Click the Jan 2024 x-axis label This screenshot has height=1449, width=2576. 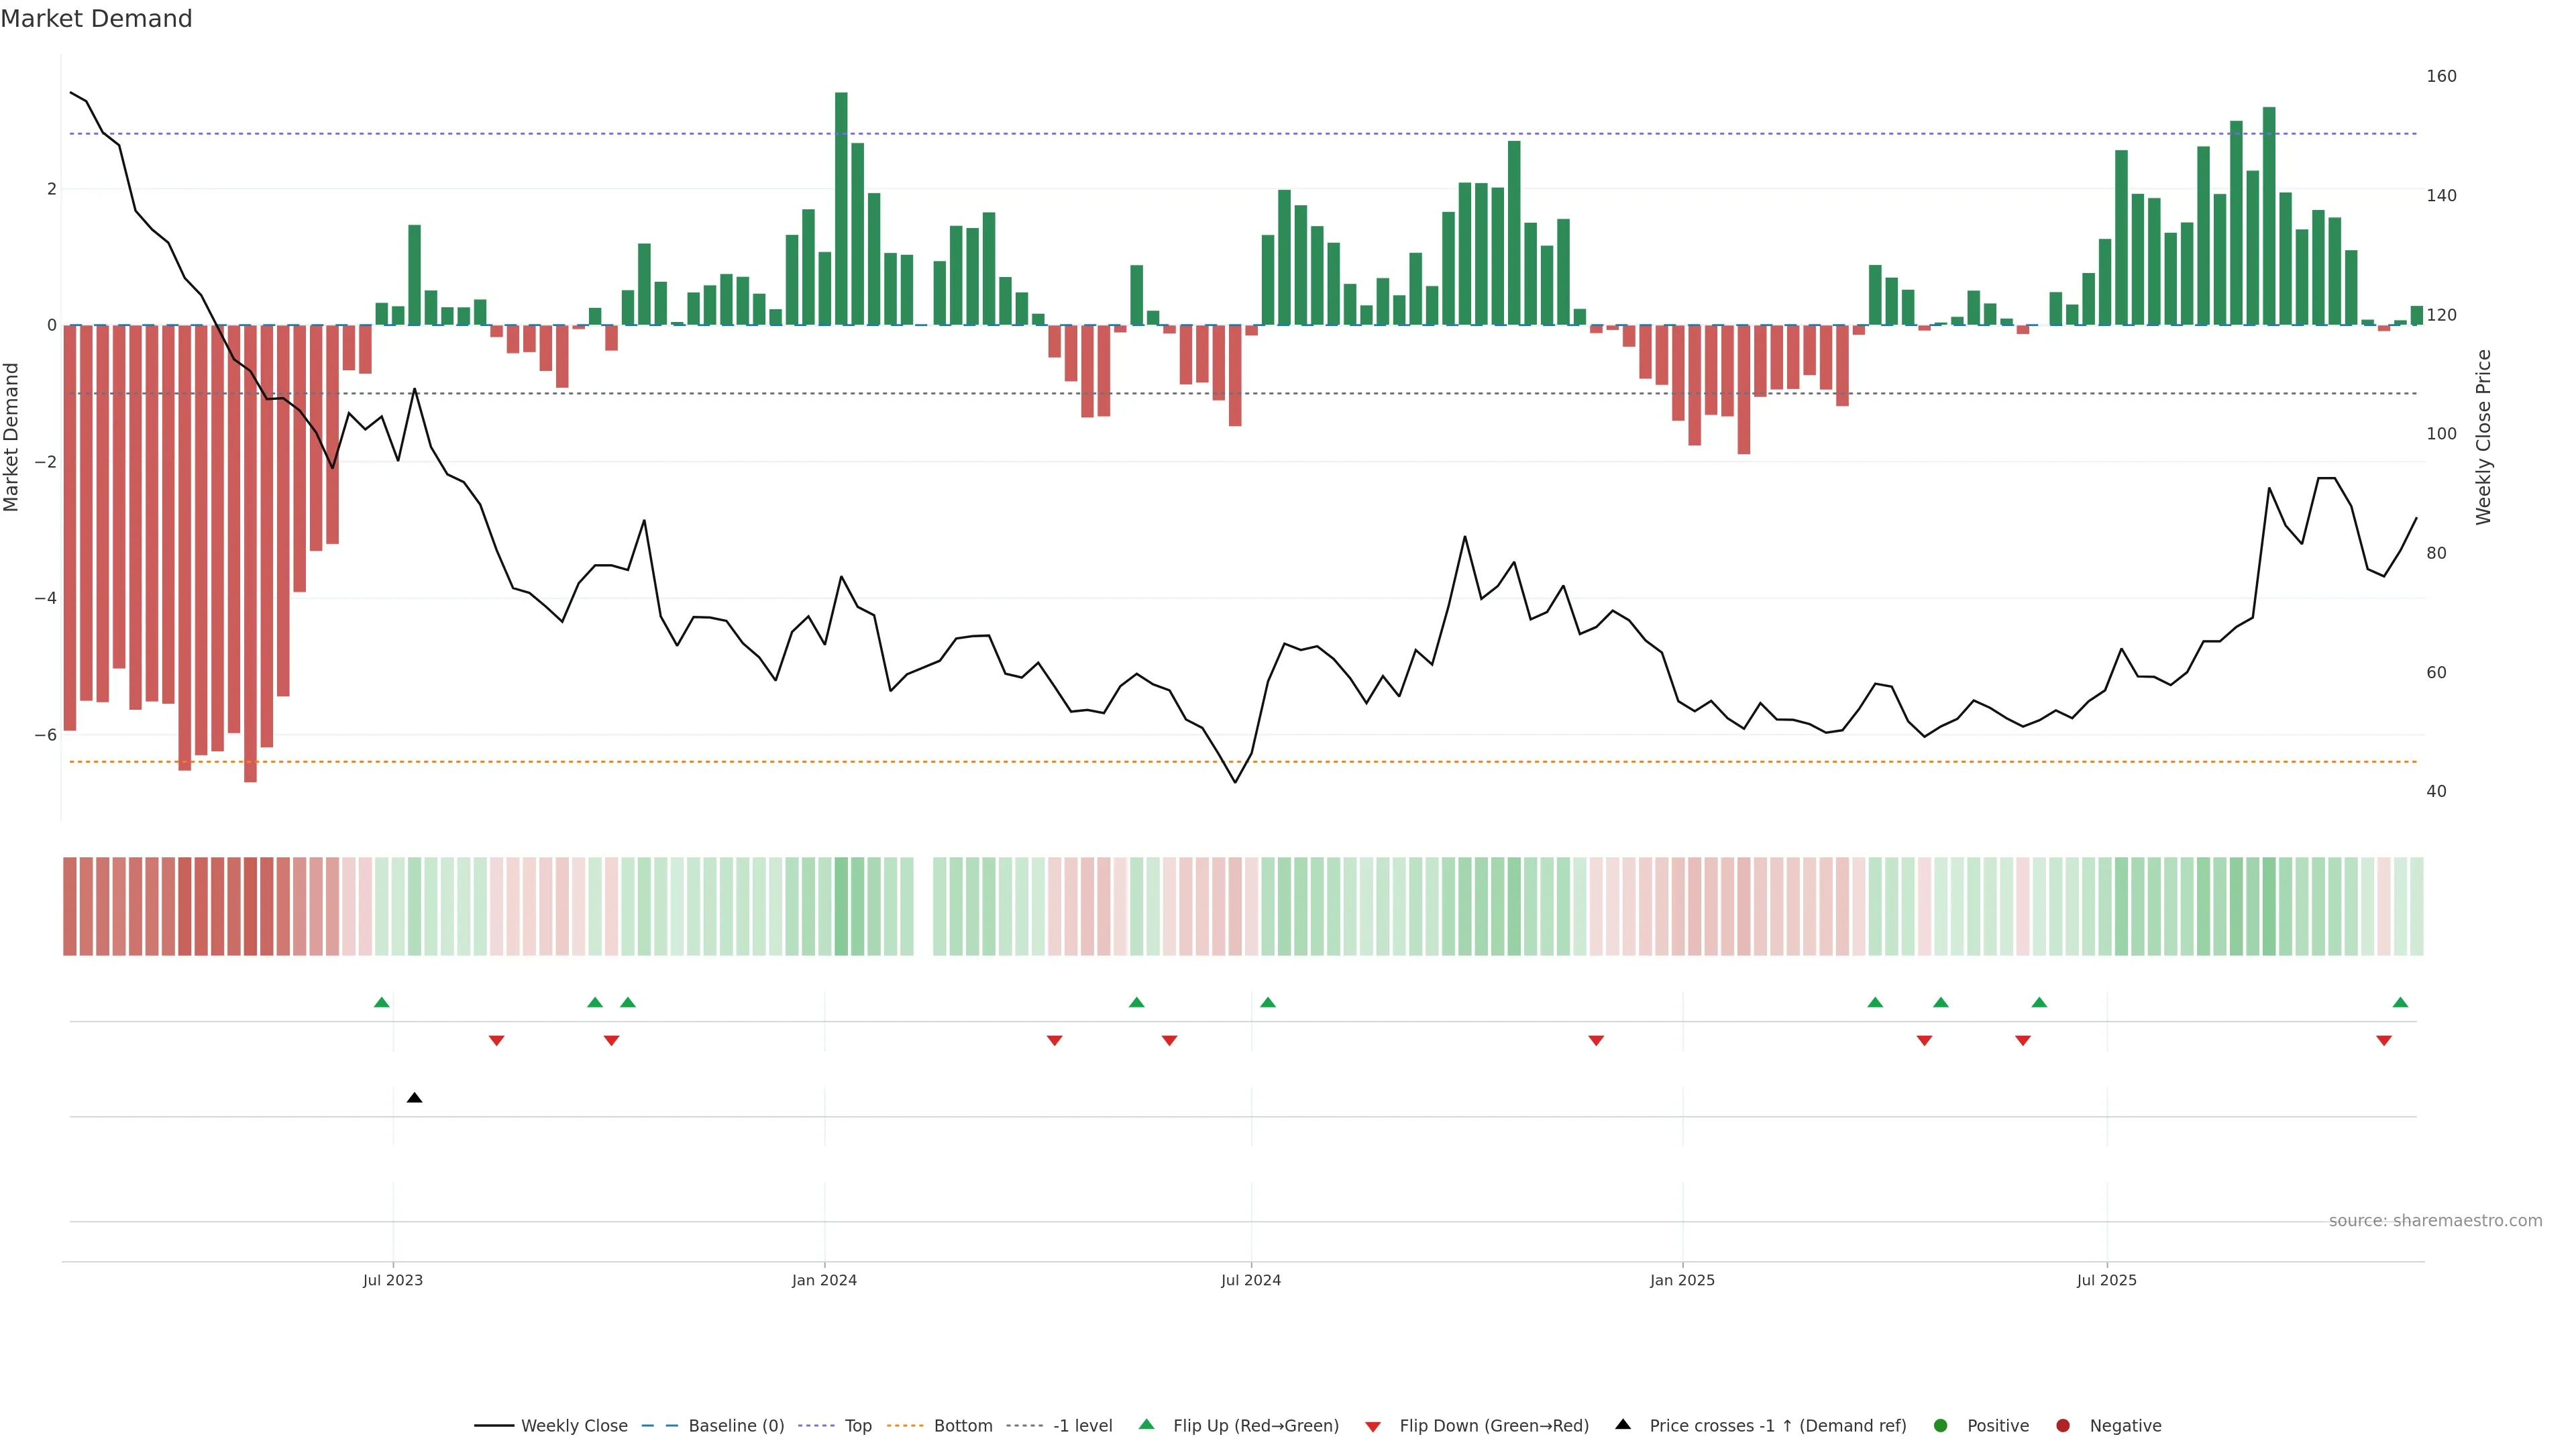(824, 1280)
